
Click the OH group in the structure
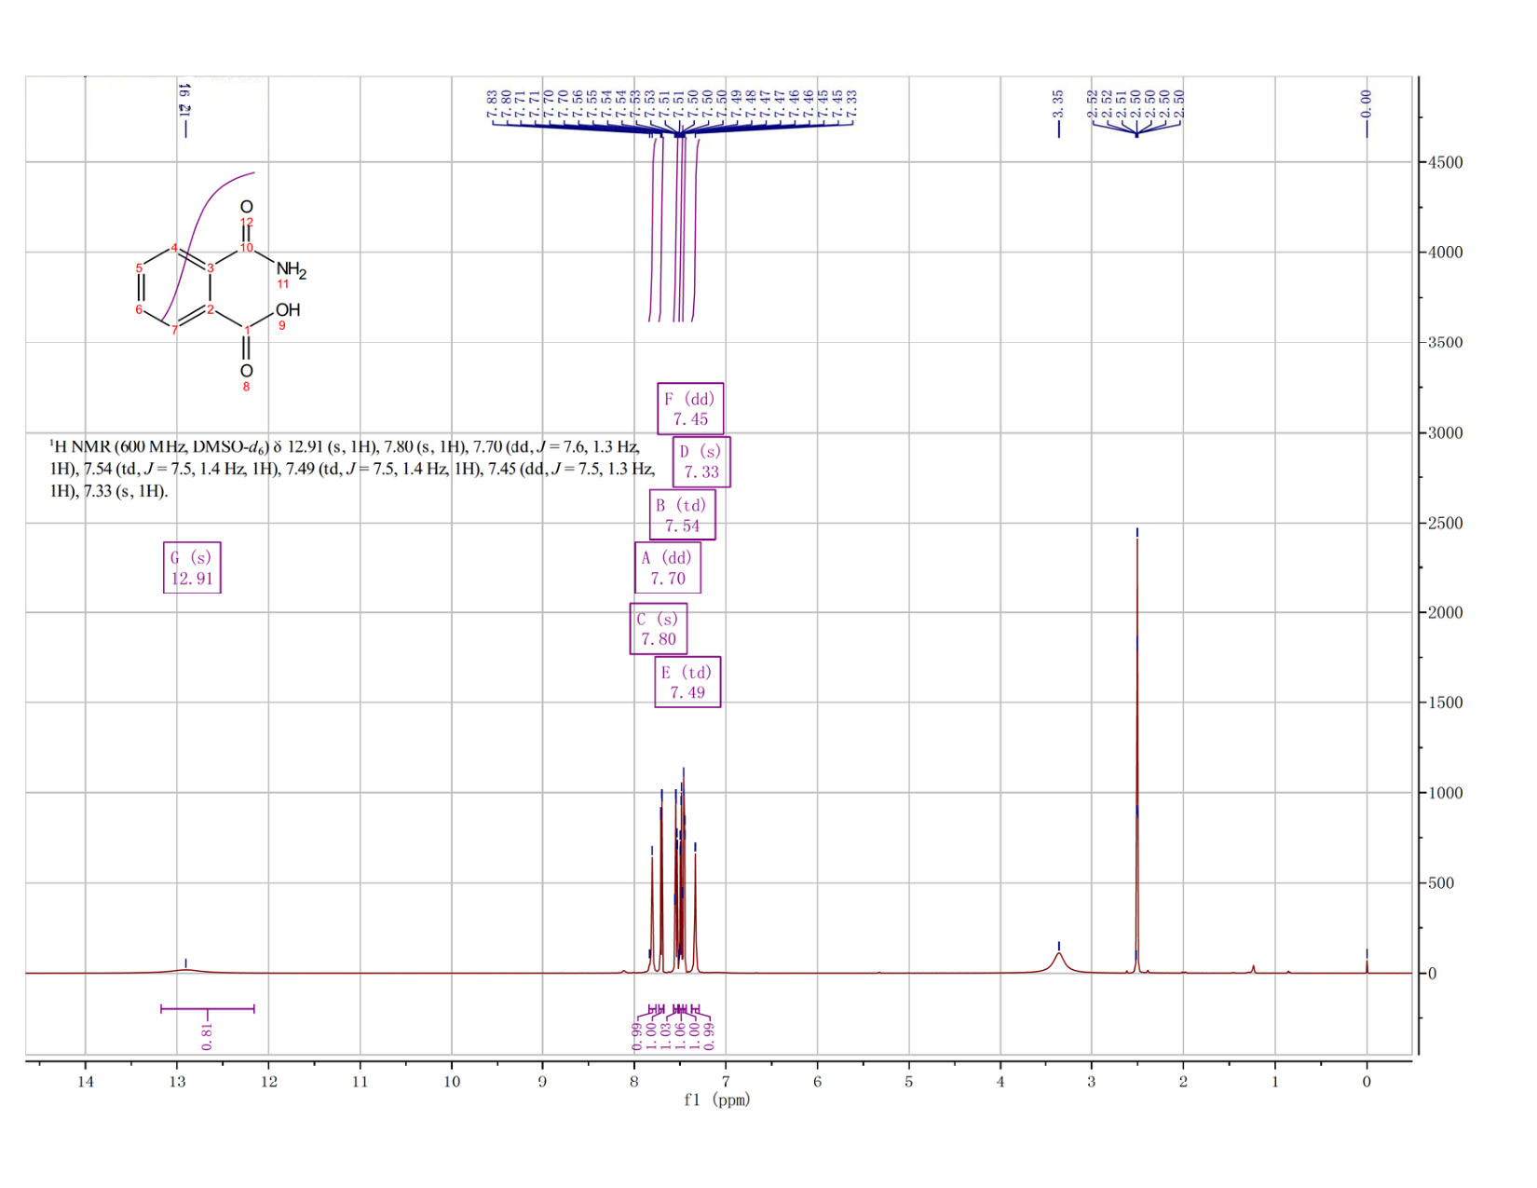tap(288, 309)
